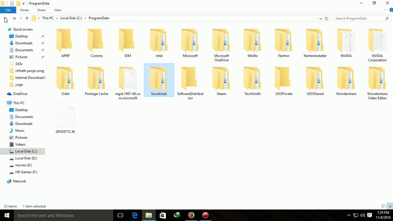This screenshot has height=221, width=393.
Task: Select the SoftwareDistribution folder
Action: (x=190, y=83)
